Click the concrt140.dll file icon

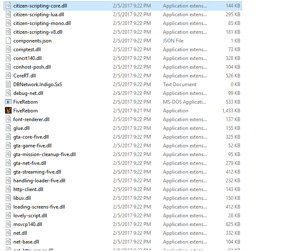pyautogui.click(x=8, y=58)
